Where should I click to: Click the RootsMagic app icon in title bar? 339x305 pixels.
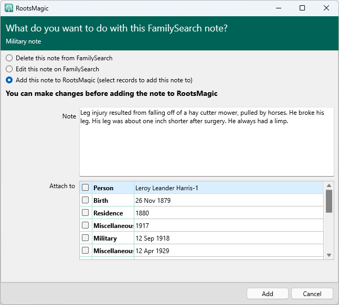[9, 8]
